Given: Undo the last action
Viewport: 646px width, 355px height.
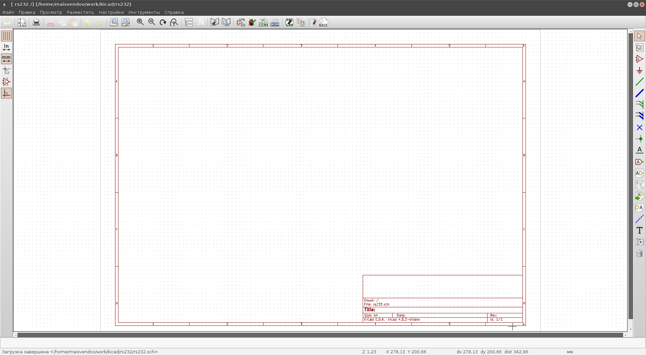Looking at the screenshot, I should pyautogui.click(x=88, y=23).
